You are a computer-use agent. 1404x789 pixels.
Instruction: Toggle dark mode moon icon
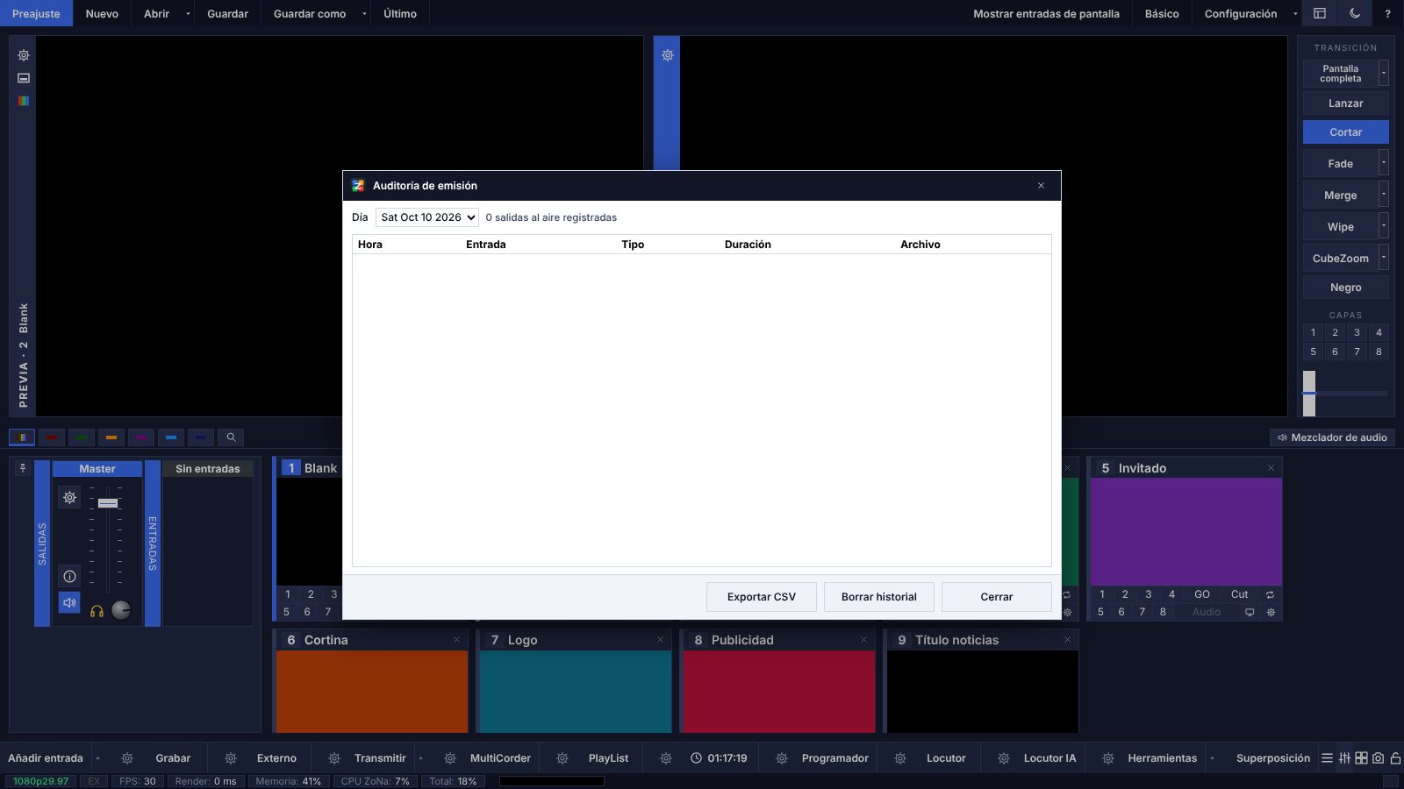(1355, 13)
